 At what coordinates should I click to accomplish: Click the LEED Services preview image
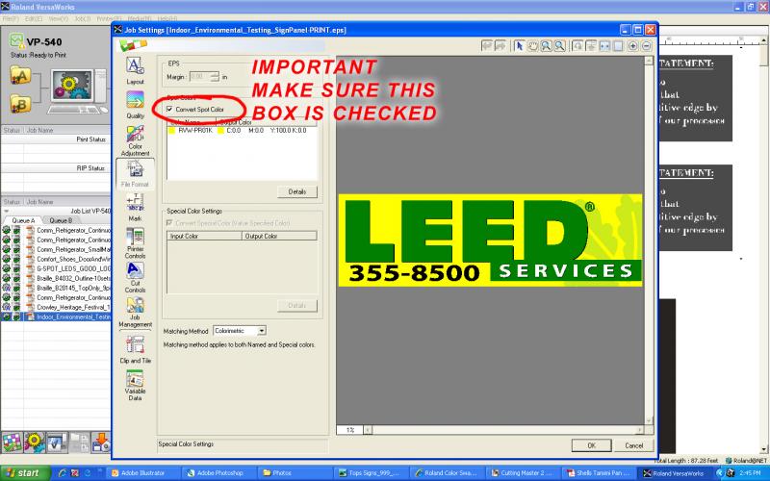pyautogui.click(x=490, y=240)
